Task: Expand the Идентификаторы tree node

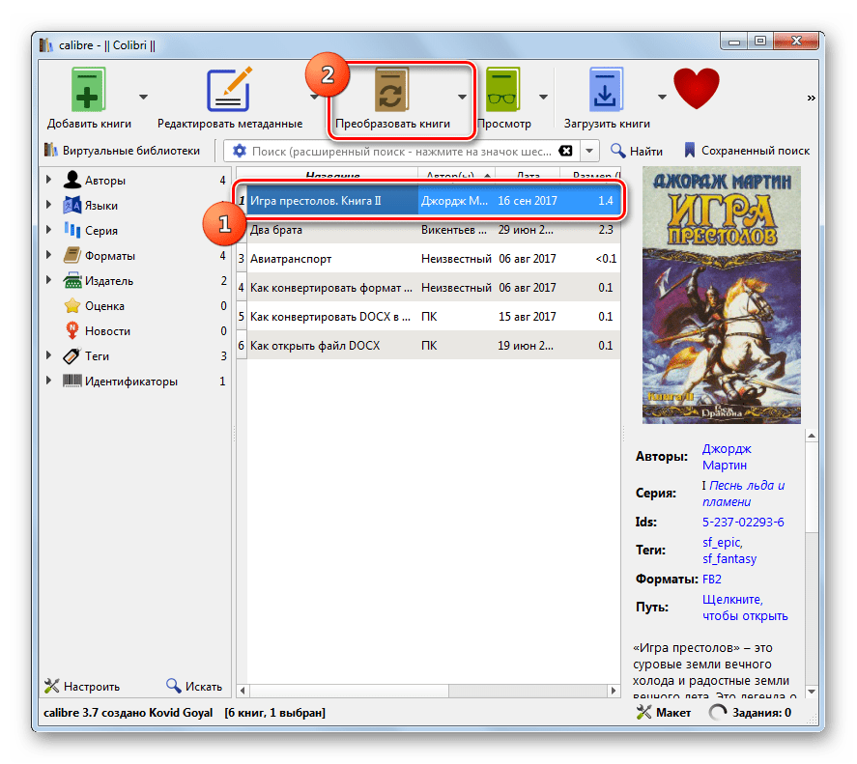Action: (x=48, y=381)
